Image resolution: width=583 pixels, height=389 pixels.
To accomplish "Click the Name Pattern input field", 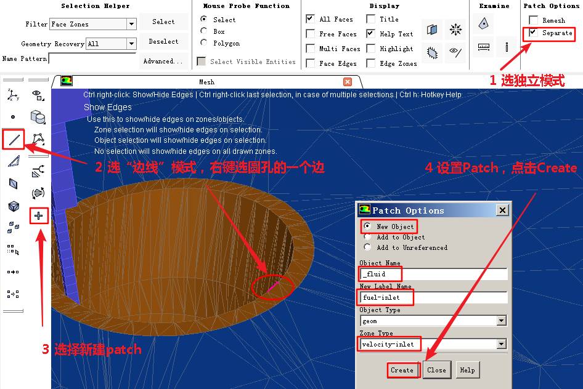I will click(x=92, y=58).
